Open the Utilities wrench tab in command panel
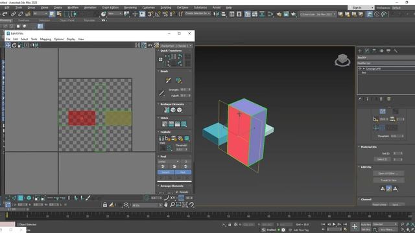 pyautogui.click(x=396, y=50)
